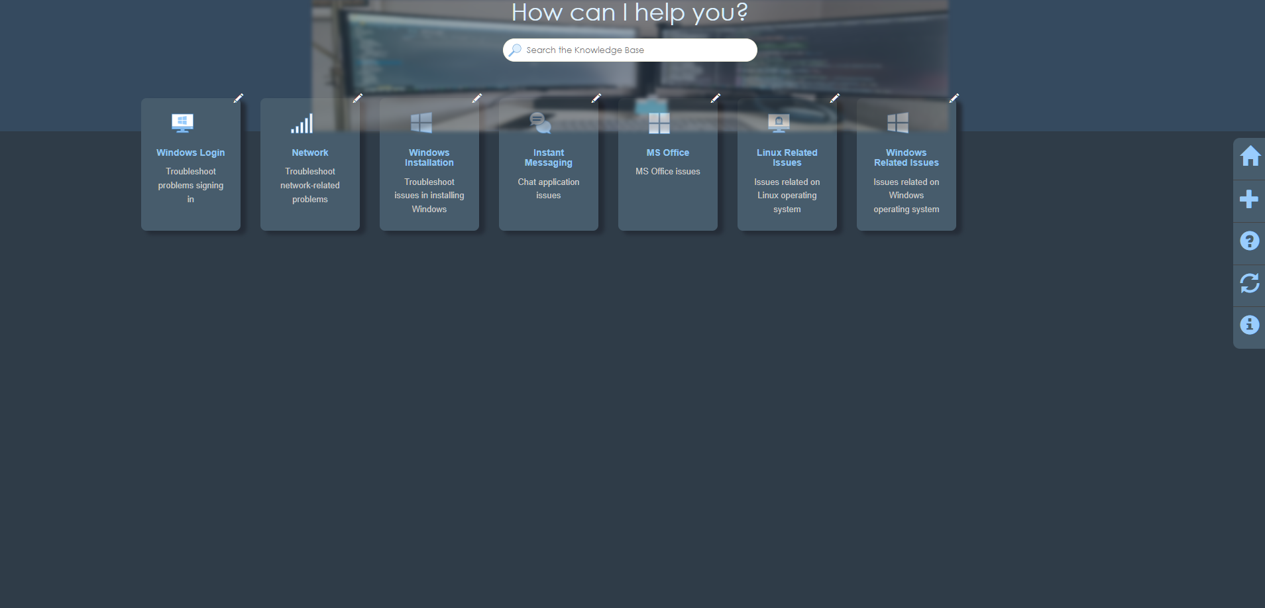
Task: Click 'Chat application issues' description
Action: tap(549, 189)
